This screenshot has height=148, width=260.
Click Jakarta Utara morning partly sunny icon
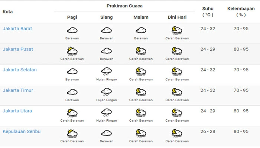pyautogui.click(x=72, y=113)
